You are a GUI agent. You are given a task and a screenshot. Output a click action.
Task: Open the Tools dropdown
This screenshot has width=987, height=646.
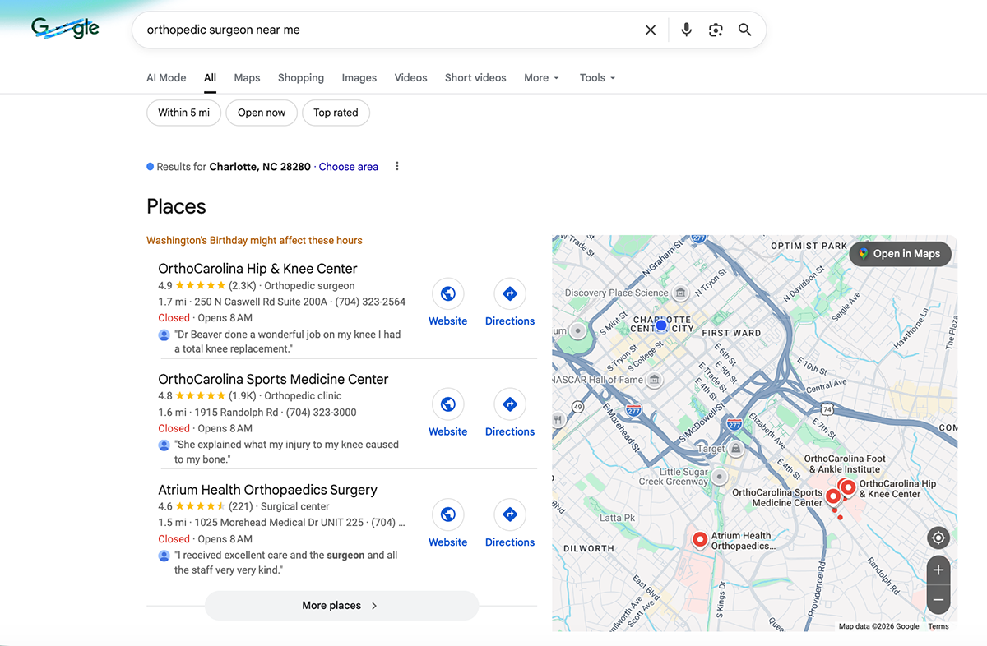click(x=597, y=78)
